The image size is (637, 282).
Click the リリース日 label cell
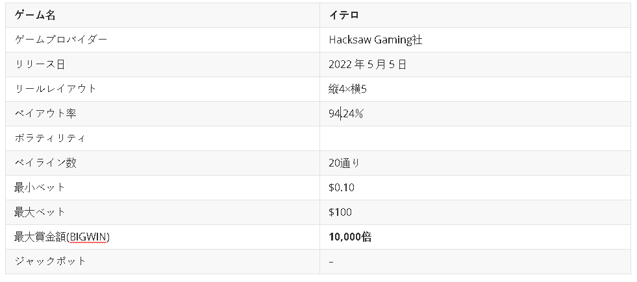(40, 64)
